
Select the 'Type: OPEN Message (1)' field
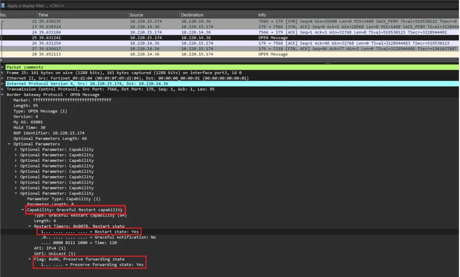[x=40, y=111]
